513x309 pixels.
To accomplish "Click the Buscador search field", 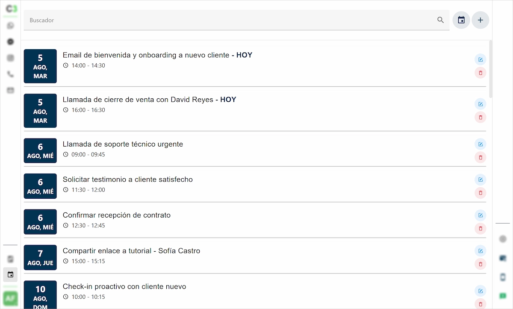I will pos(231,20).
